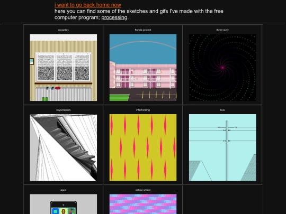Open the 'processing' hyperlink
The width and height of the screenshot is (286, 214).
[114, 17]
